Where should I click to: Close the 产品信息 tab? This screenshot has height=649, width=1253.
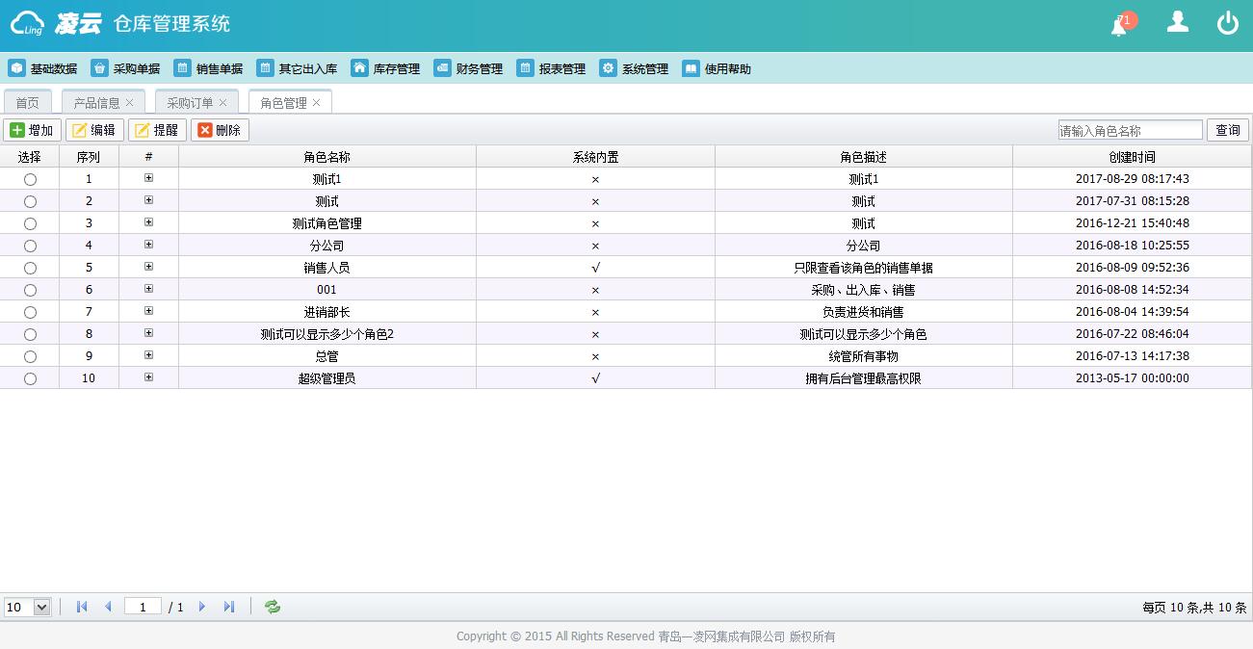point(130,102)
